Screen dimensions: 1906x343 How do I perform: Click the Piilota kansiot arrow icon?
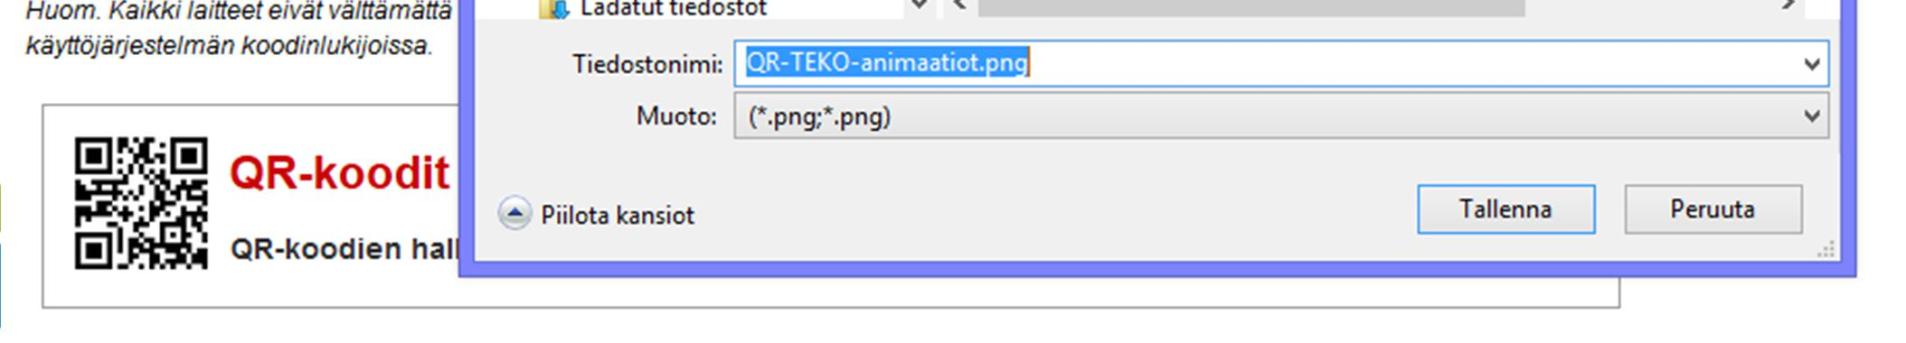(x=514, y=214)
